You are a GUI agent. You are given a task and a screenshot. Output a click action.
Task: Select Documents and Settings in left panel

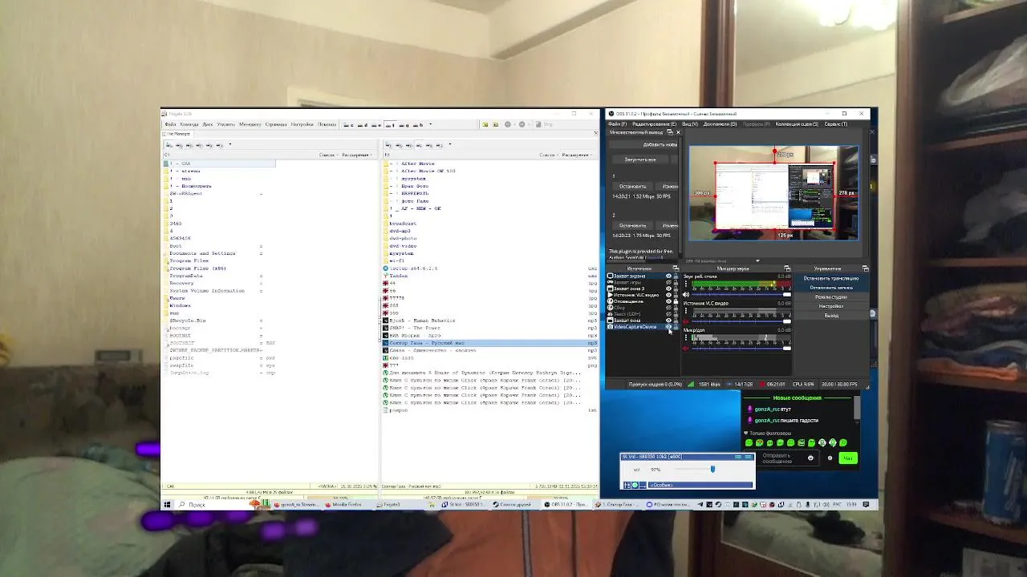tap(202, 253)
